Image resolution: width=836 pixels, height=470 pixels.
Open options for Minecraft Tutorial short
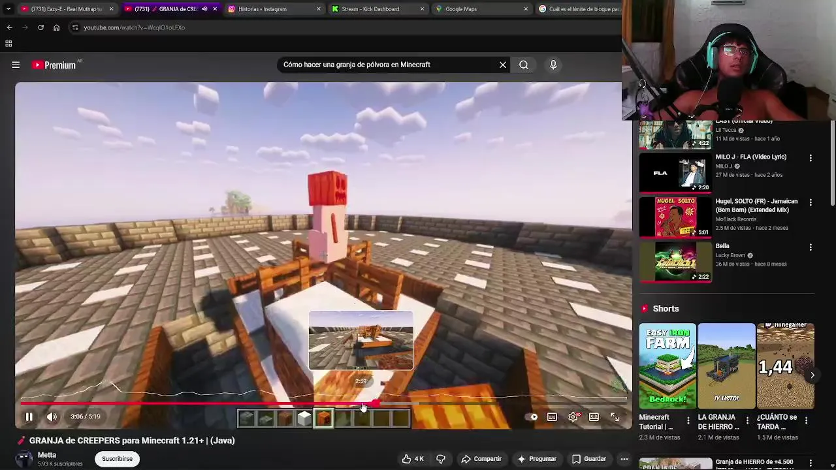tap(688, 421)
